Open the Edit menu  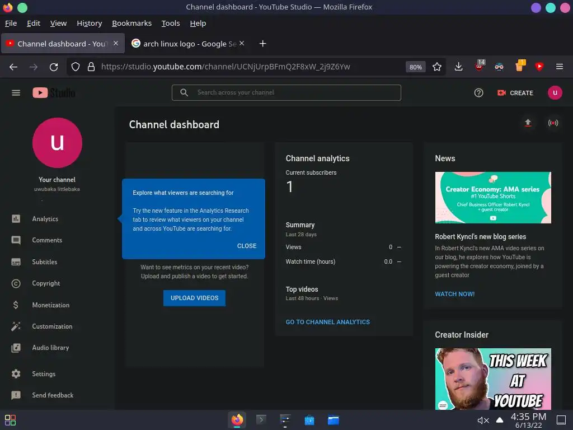pos(33,24)
